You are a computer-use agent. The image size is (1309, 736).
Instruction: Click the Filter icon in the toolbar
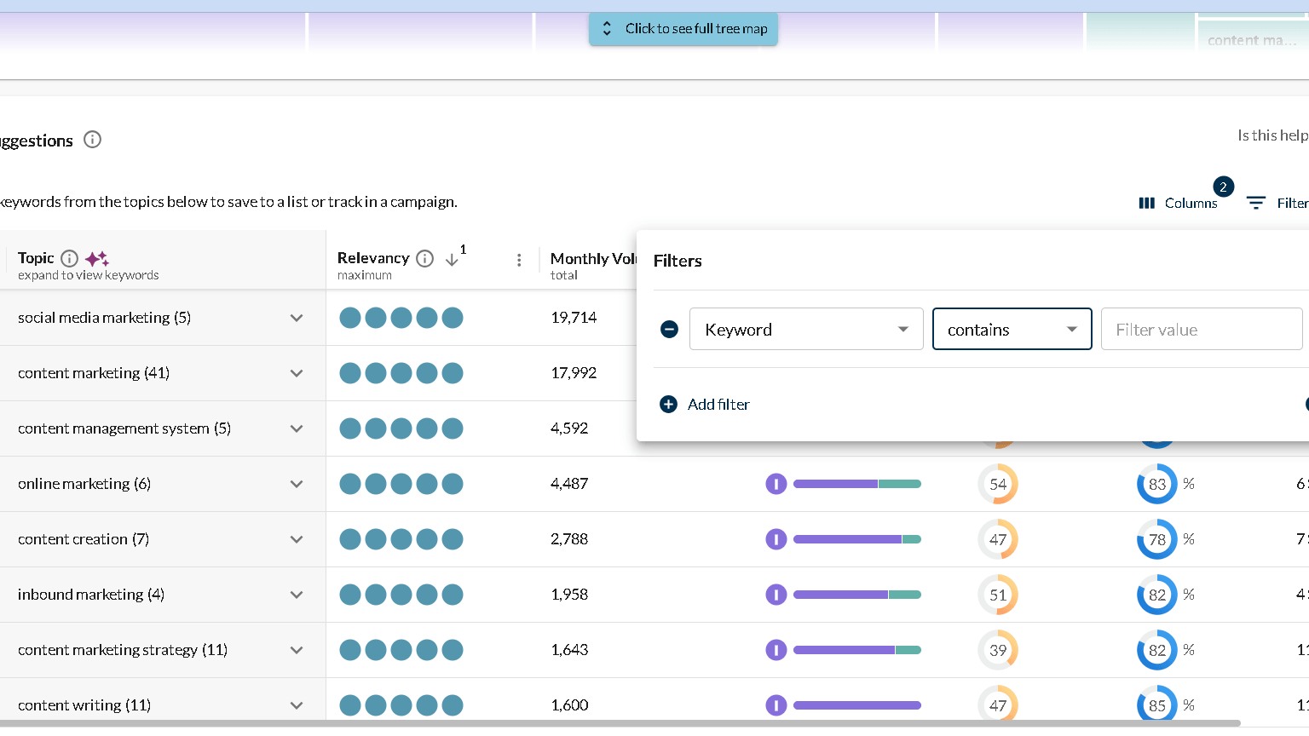[x=1255, y=203]
